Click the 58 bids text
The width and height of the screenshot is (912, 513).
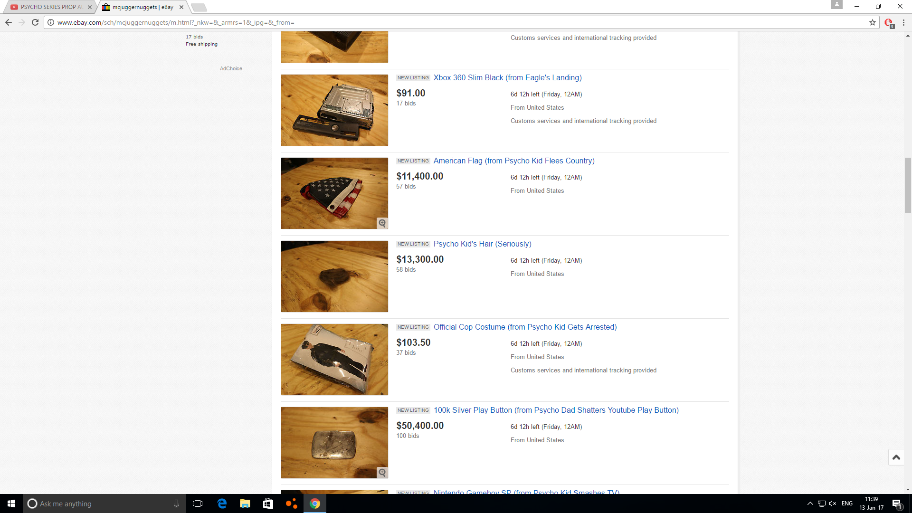[406, 269]
